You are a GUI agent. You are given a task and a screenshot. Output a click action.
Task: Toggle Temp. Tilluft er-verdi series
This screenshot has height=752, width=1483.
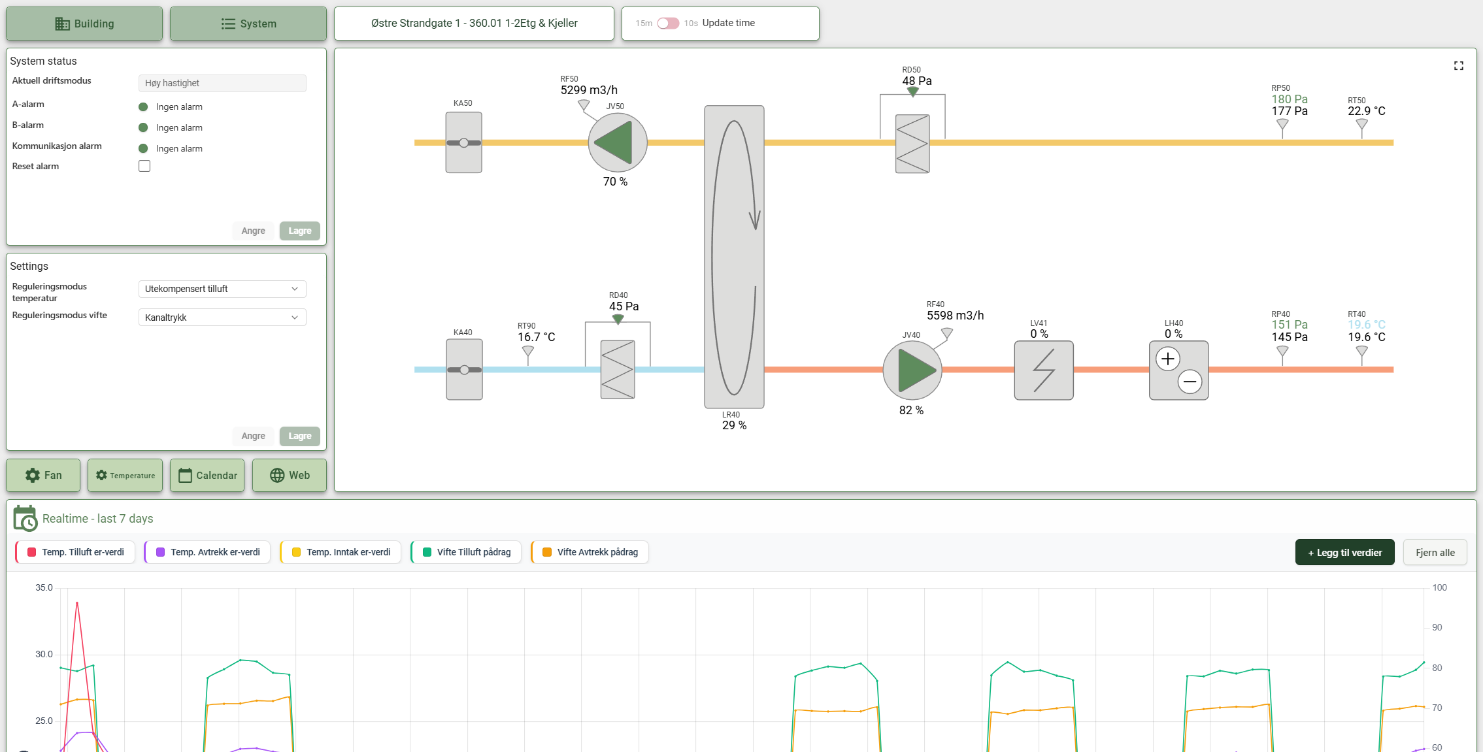75,552
